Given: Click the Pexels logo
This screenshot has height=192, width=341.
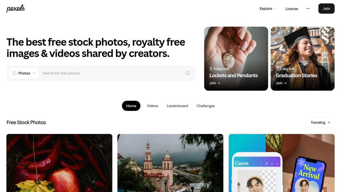Looking at the screenshot, I should [16, 9].
